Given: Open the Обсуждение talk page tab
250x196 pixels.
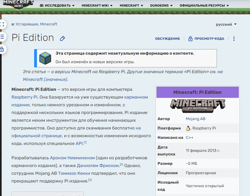Looking at the screenshot, I should [168, 39].
